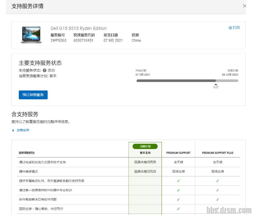Click the Dell G15 laptop thumbnail image
Viewport: 253px width, 215px height.
(31, 34)
